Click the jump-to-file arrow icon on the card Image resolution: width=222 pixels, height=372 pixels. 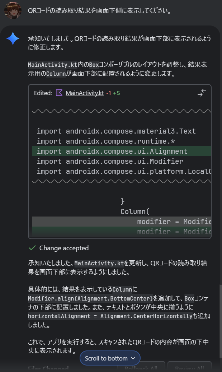click(202, 92)
